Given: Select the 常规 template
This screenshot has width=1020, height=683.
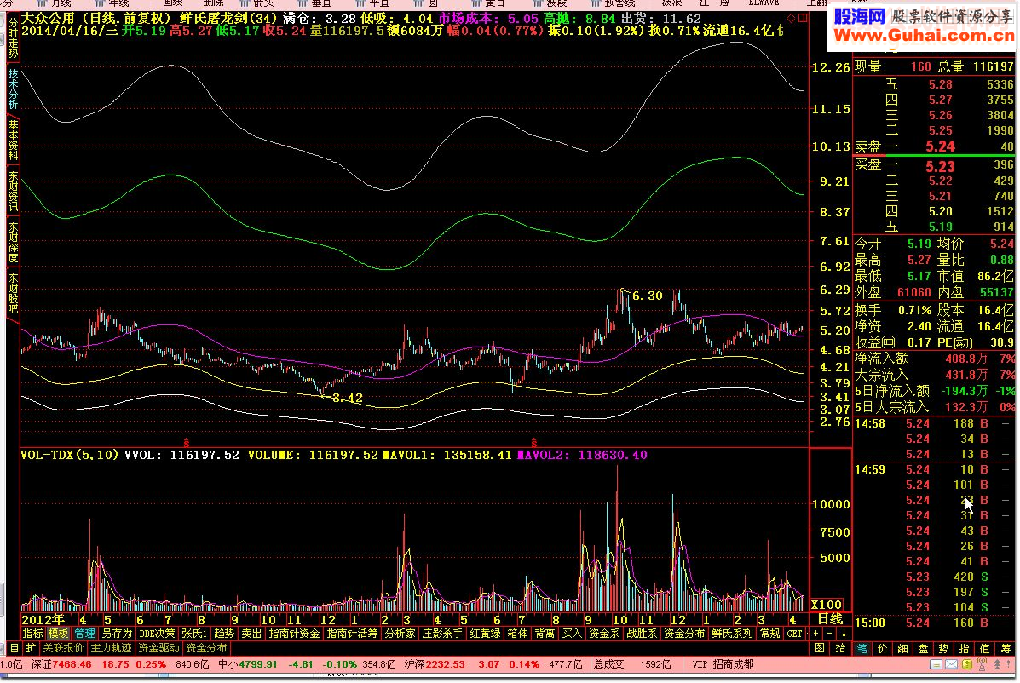Looking at the screenshot, I should click(x=770, y=633).
